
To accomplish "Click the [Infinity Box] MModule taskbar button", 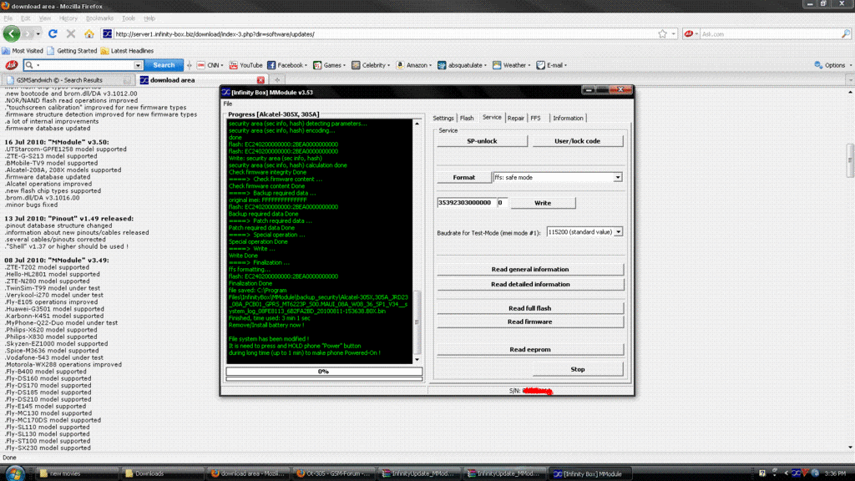I will click(591, 473).
